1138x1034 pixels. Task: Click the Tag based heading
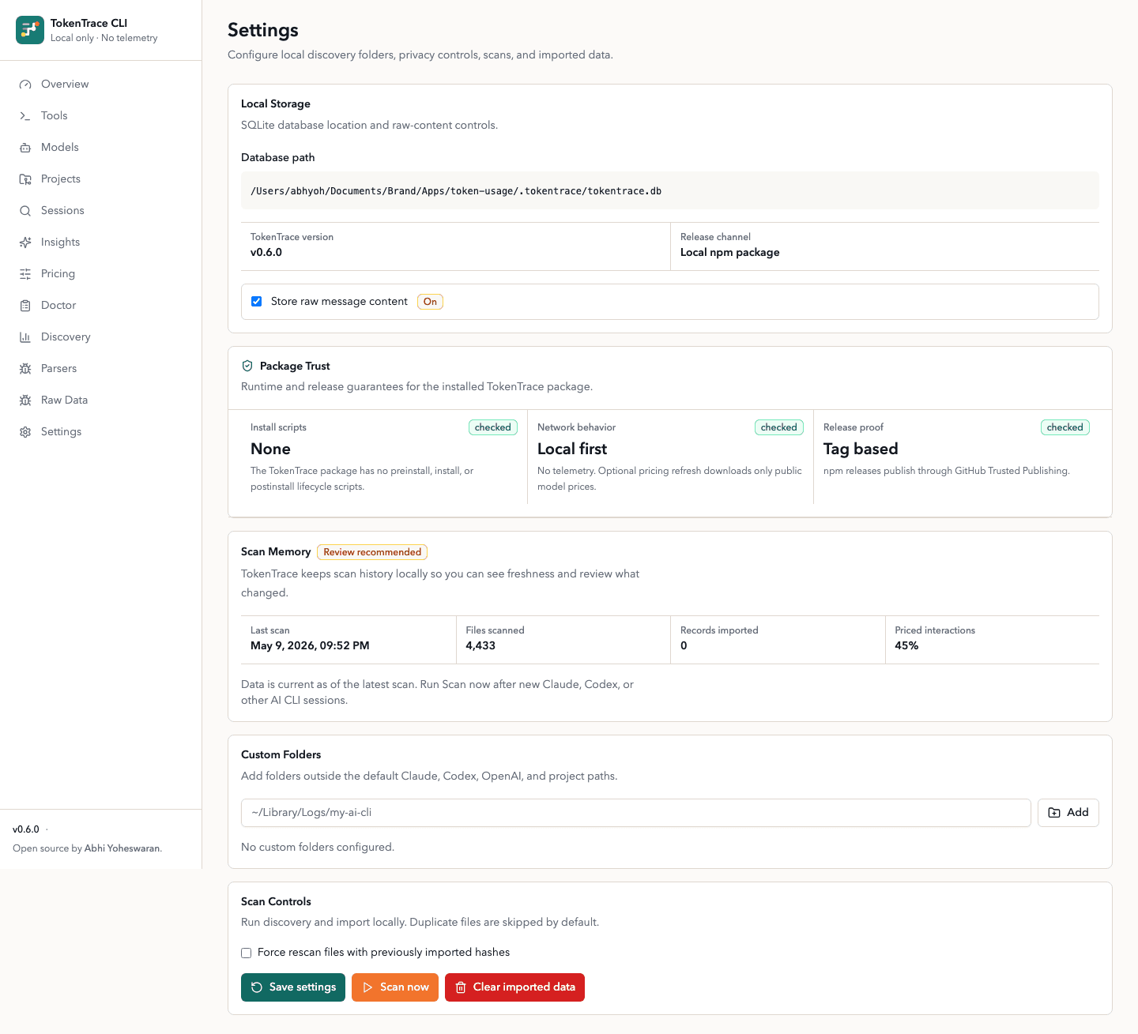click(861, 449)
